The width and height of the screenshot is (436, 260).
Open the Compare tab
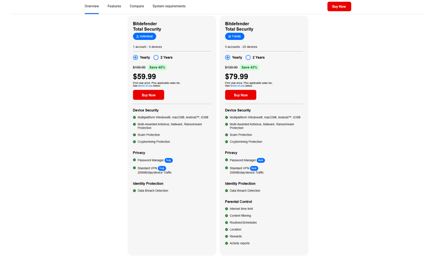[x=137, y=6]
